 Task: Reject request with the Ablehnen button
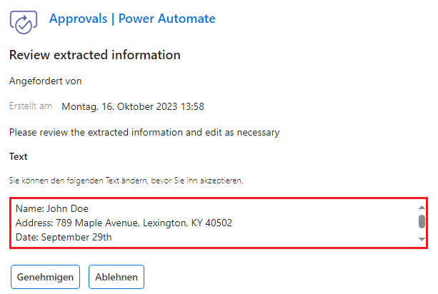(116, 277)
